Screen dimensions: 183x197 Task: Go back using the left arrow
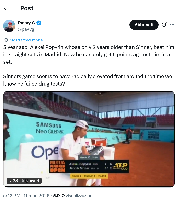tap(6, 8)
